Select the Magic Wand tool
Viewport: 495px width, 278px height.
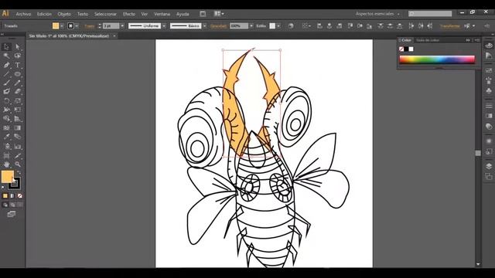[x=6, y=56]
